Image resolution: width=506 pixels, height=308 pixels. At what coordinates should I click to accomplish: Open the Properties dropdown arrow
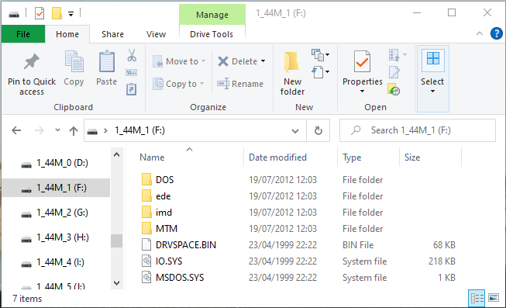click(x=362, y=91)
